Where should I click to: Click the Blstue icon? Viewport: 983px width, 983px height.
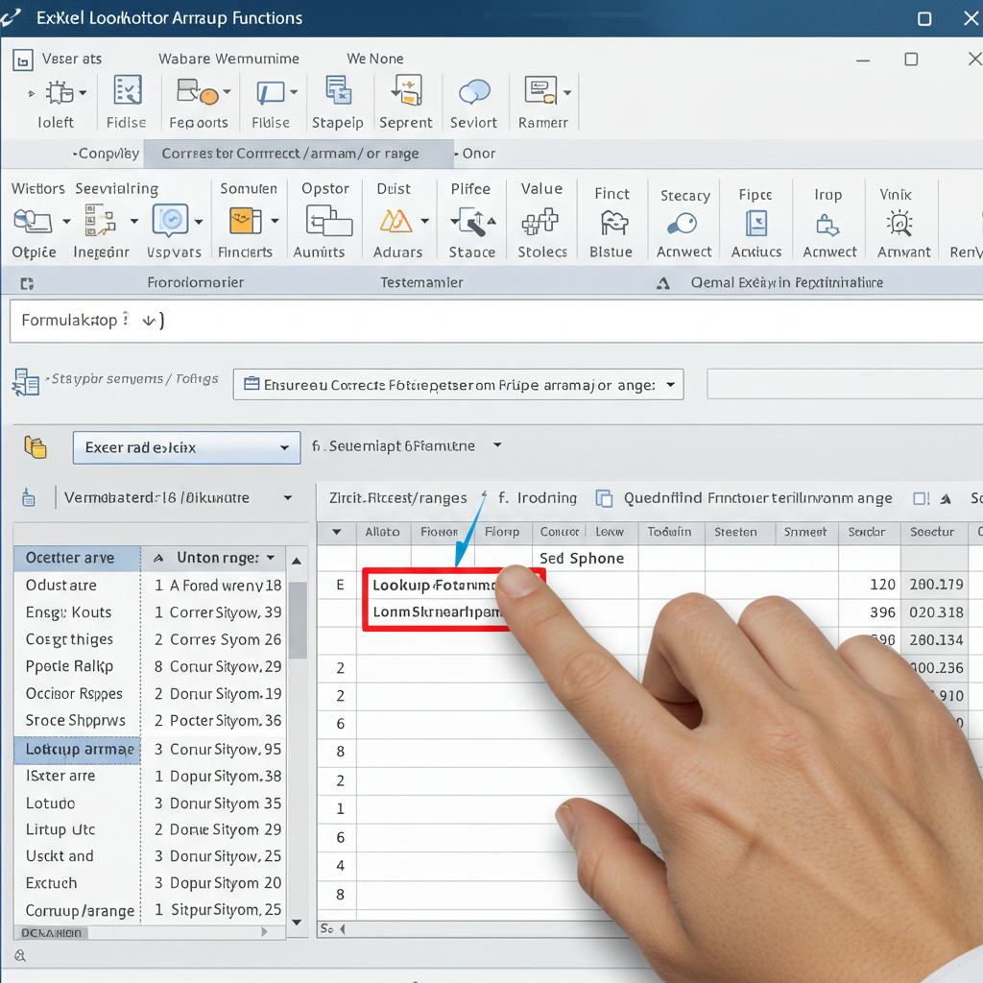click(613, 223)
